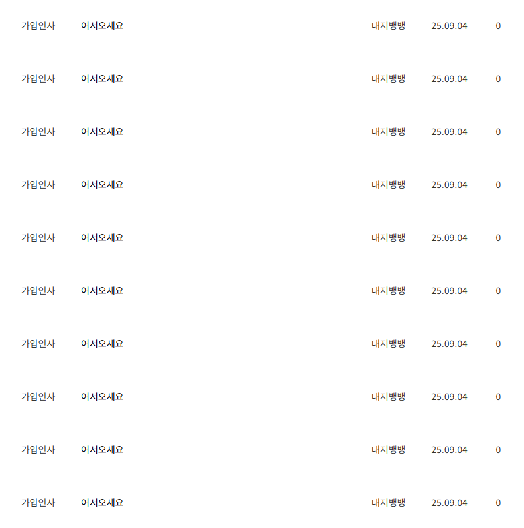Open the seventh '어서오세요' post title
The image size is (524, 528).
click(x=102, y=344)
